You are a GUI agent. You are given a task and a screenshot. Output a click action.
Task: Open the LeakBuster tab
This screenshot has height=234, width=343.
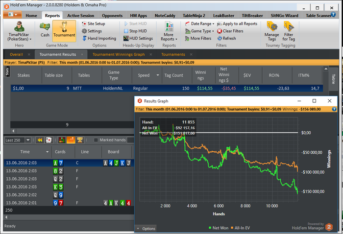pyautogui.click(x=223, y=16)
